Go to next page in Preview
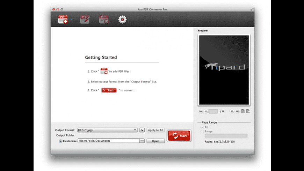Screen dimensions: 304x171 [x=232, y=111]
